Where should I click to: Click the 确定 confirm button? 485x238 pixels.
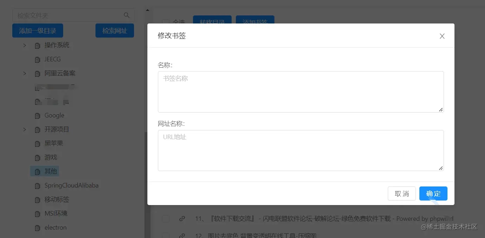[433, 193]
